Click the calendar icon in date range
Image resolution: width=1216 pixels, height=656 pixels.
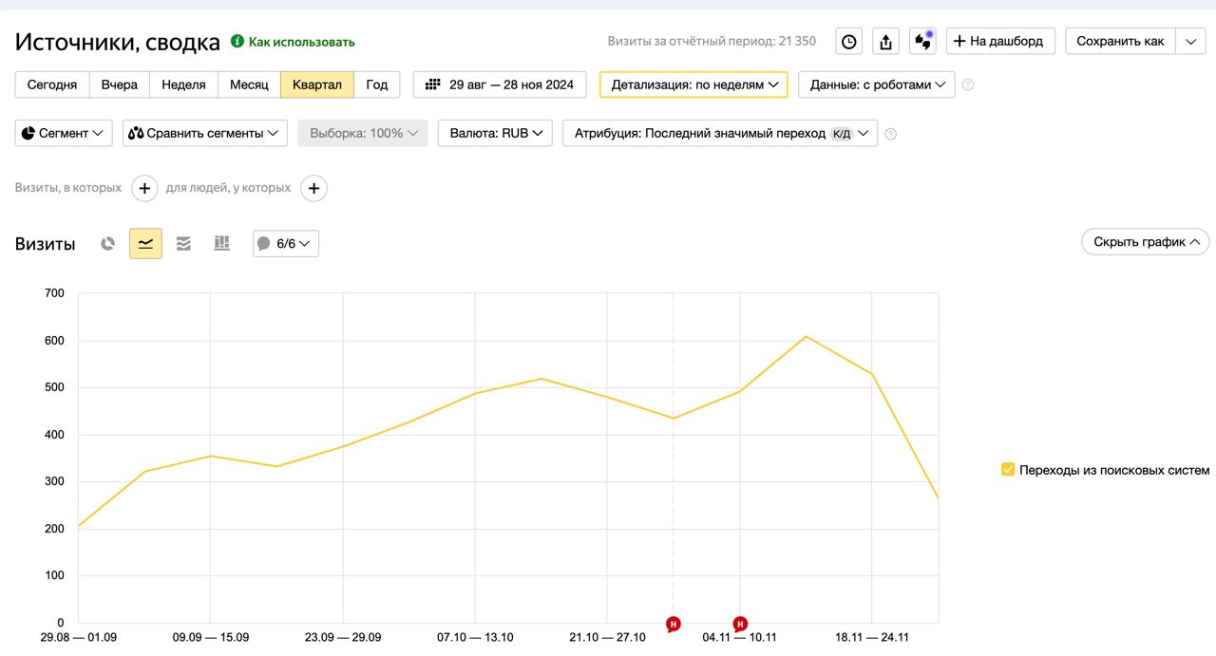click(433, 84)
